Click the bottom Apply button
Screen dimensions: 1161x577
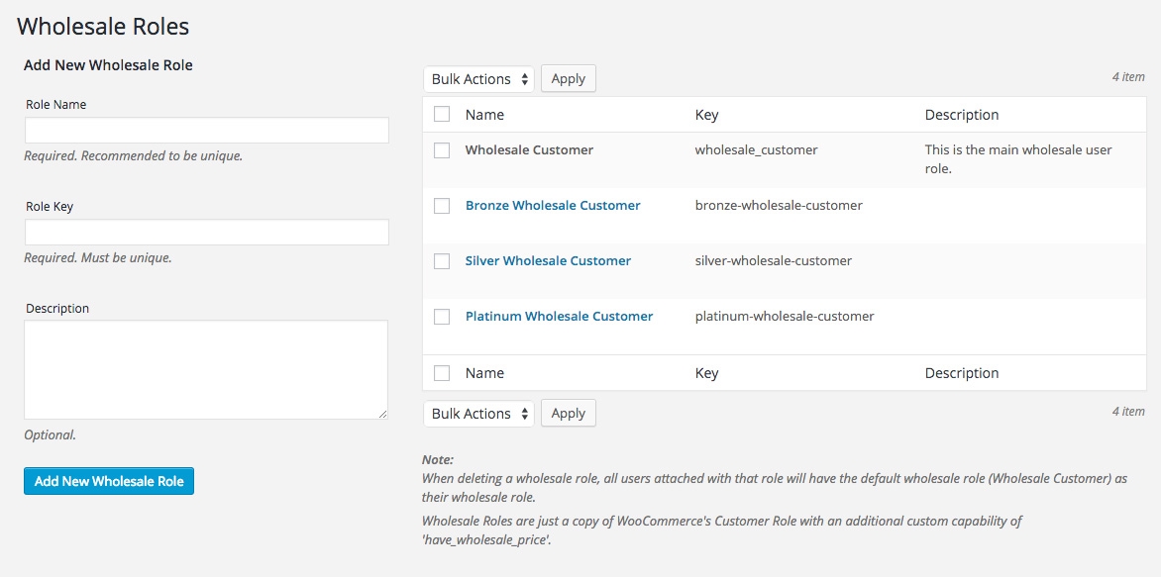click(x=568, y=413)
